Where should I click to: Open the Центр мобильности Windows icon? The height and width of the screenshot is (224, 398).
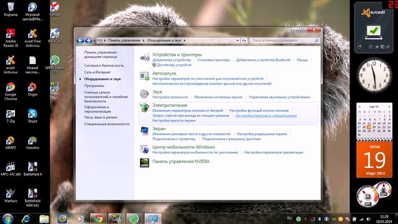coord(144,149)
